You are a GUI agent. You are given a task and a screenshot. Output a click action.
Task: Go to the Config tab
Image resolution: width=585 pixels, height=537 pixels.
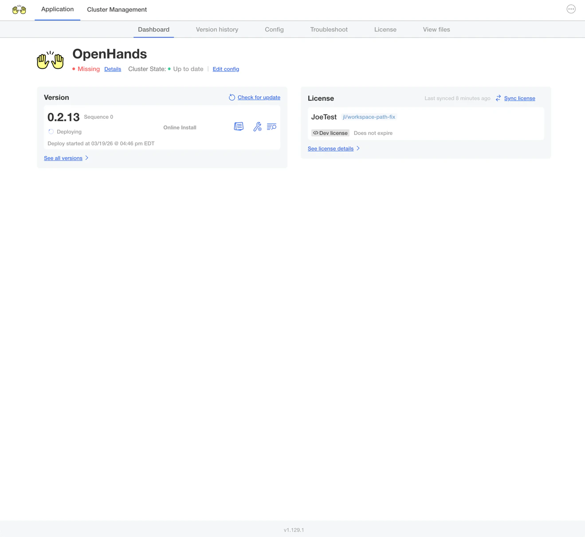(274, 30)
